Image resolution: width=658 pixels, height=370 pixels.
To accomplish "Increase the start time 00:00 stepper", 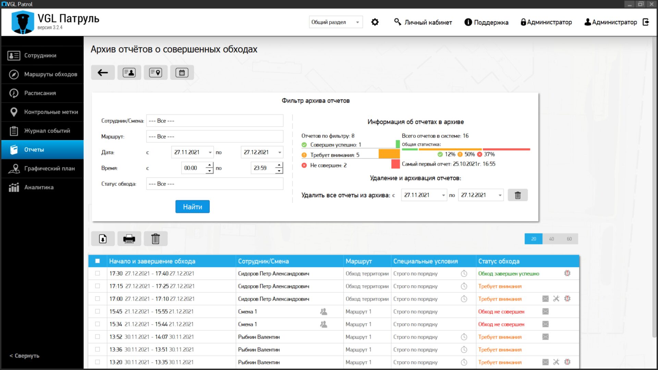I will coord(209,165).
